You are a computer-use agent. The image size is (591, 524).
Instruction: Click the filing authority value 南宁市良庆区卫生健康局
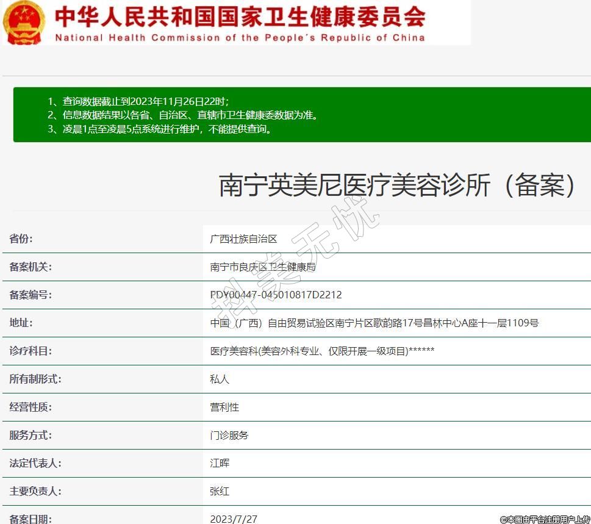[263, 267]
